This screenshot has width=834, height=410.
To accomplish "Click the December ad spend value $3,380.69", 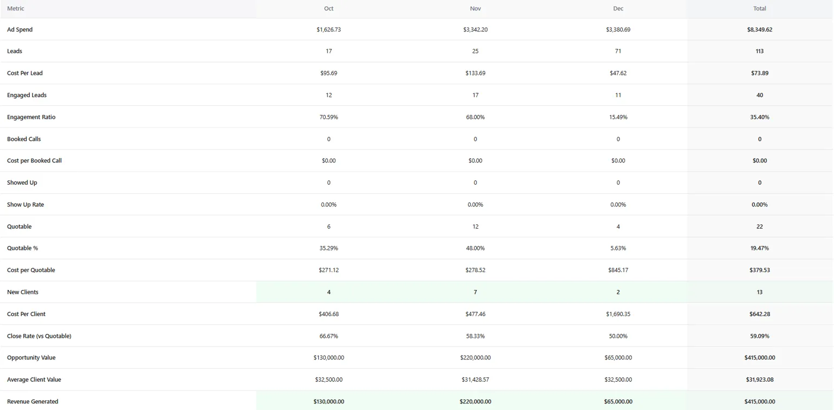I will point(618,30).
